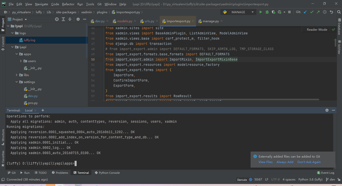Image resolution: width=342 pixels, height=186 pixels.
Task: Collapse the inner lyapi folder
Action: pos(12,47)
